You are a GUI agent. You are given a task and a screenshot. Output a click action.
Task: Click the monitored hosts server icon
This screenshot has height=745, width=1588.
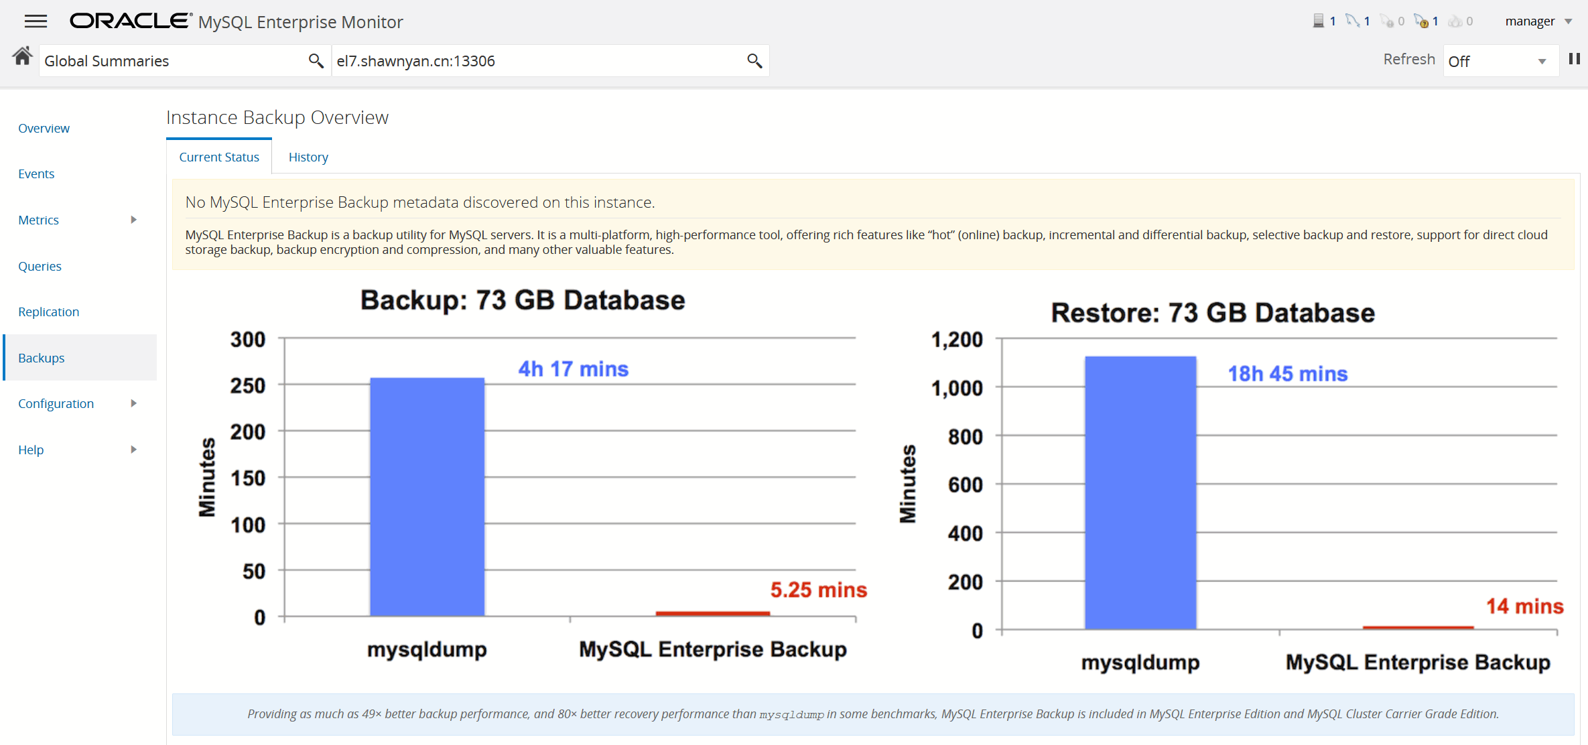pos(1318,21)
